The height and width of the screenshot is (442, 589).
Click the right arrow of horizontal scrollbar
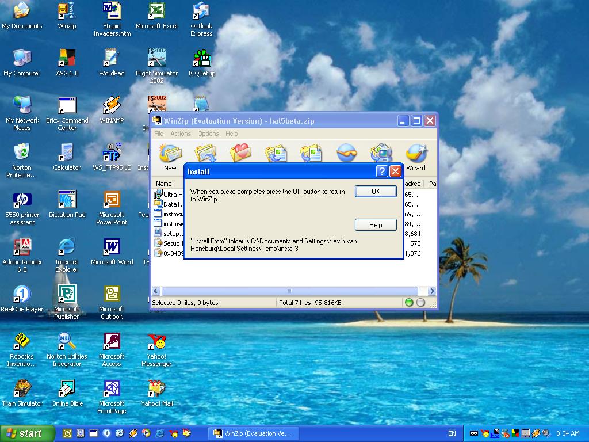(432, 291)
